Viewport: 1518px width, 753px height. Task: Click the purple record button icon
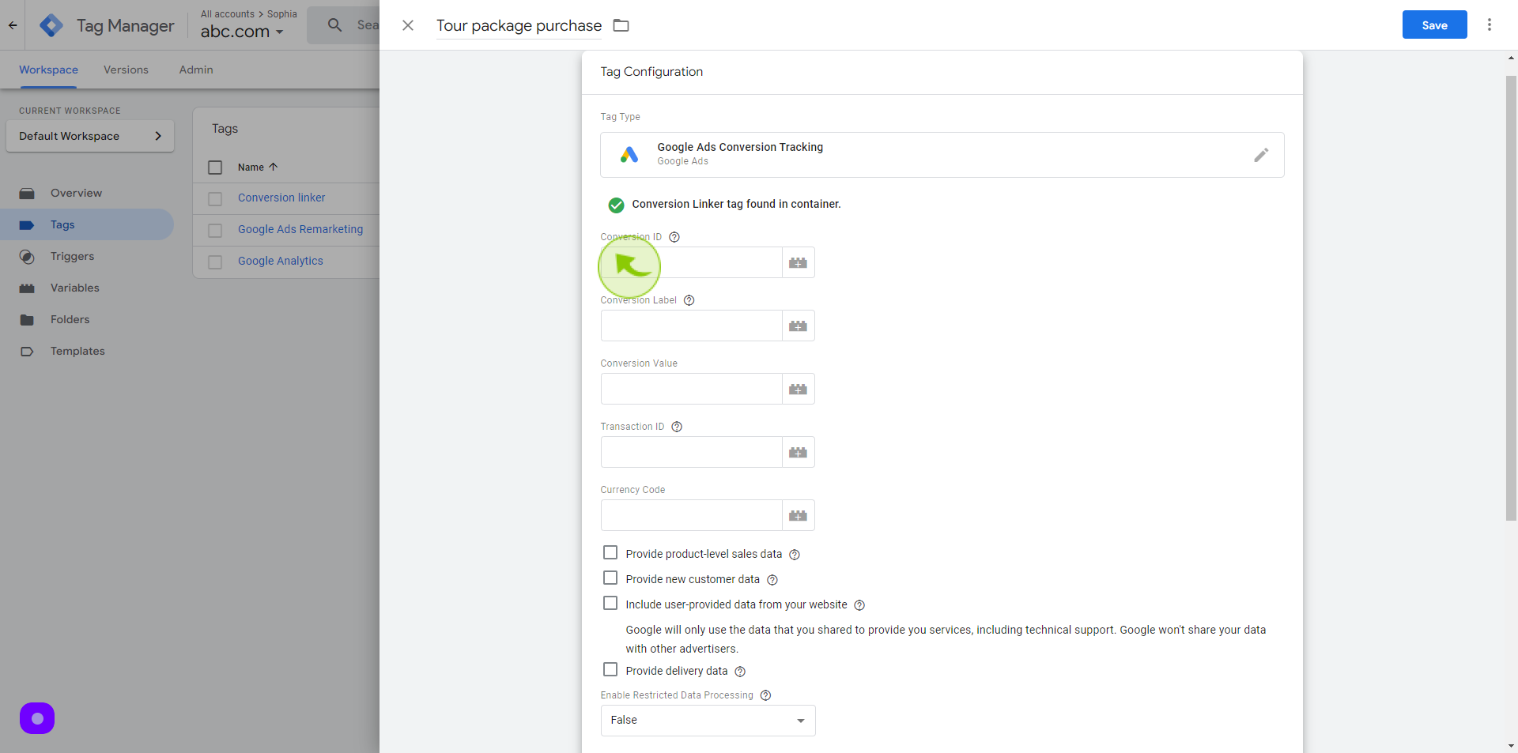[x=37, y=718]
